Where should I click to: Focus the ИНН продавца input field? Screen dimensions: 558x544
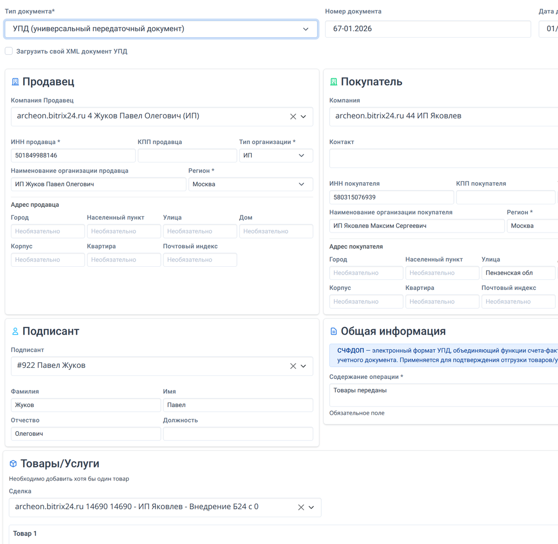(x=73, y=156)
